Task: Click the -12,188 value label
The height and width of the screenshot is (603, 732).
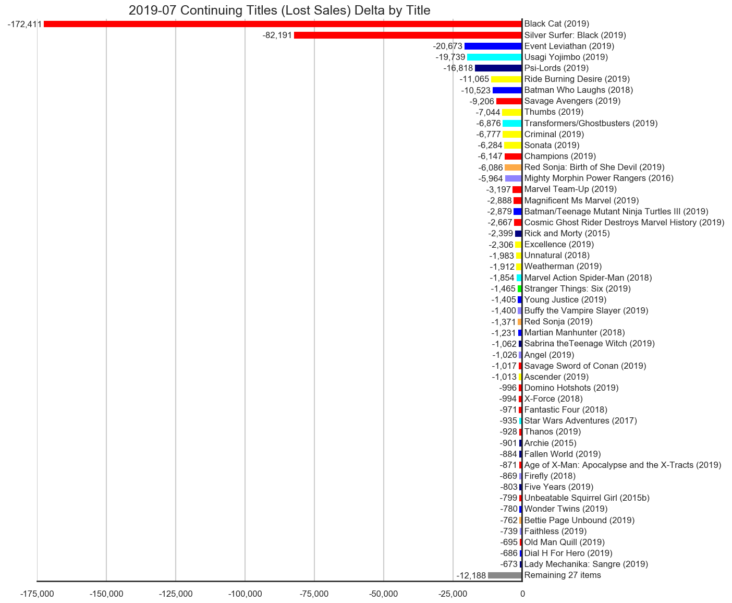Action: [x=471, y=575]
